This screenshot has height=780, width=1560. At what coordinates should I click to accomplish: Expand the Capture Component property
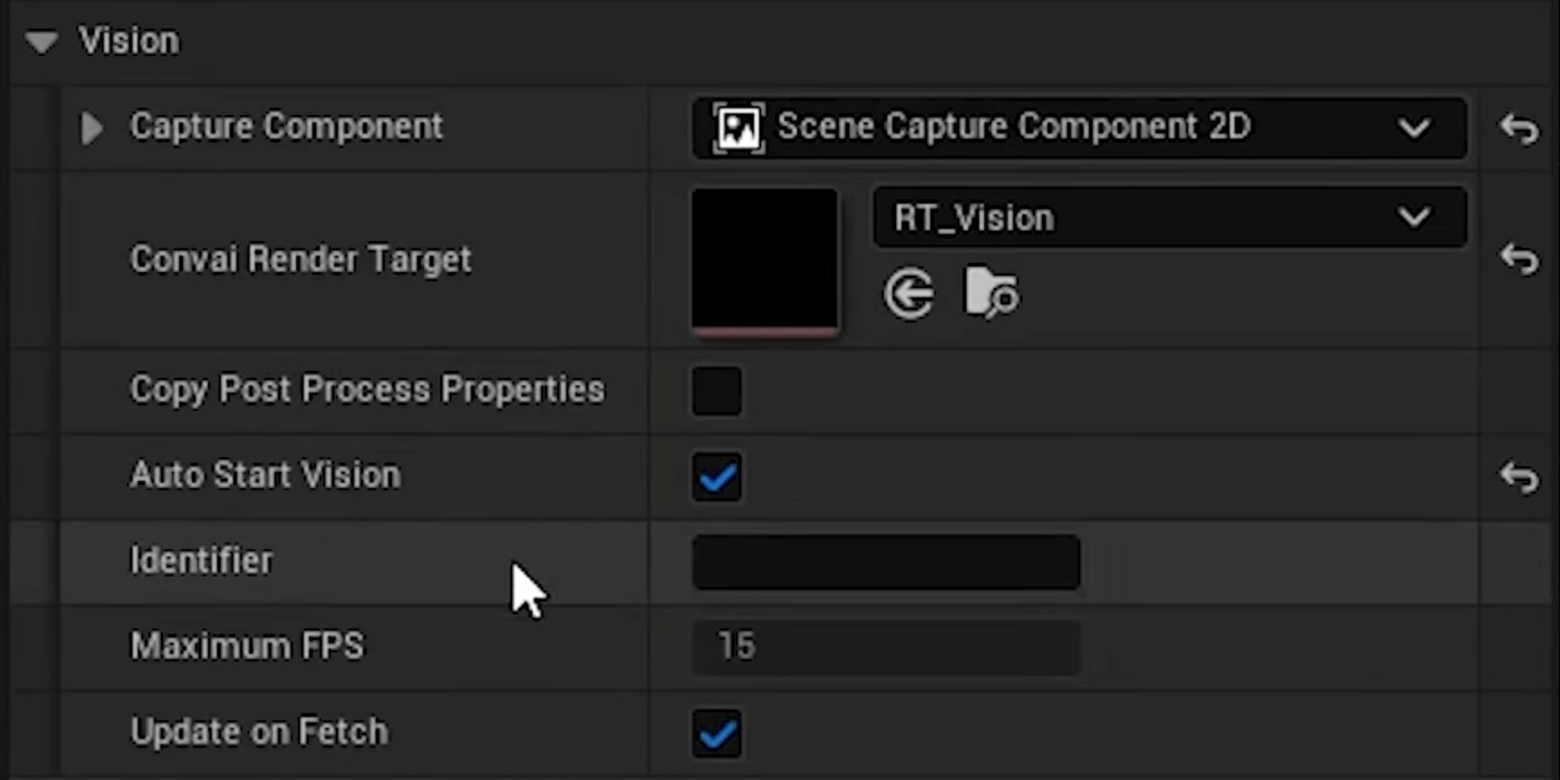(x=92, y=128)
